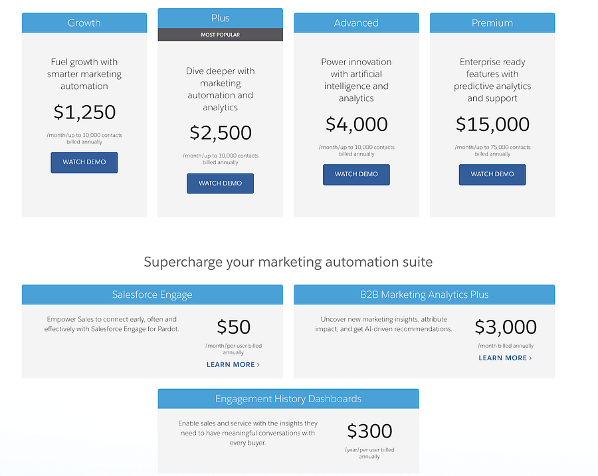598x476 pixels.
Task: Select the Premium plan header
Action: [492, 23]
